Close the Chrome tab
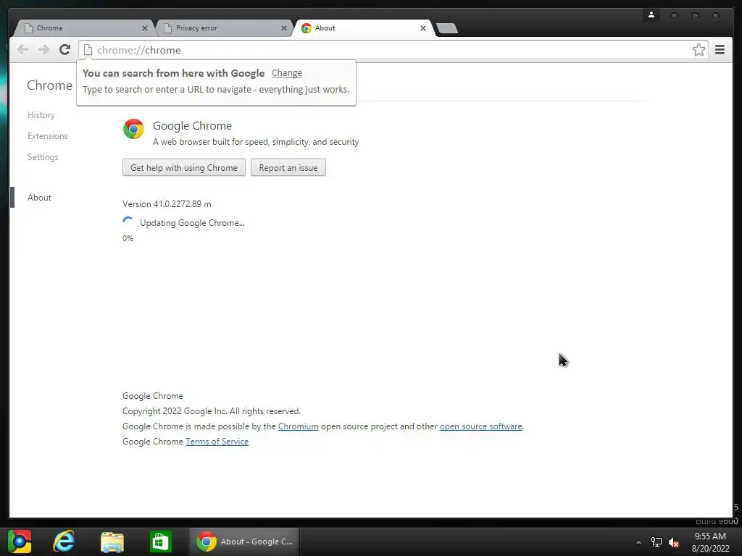This screenshot has height=556, width=742. pos(145,28)
